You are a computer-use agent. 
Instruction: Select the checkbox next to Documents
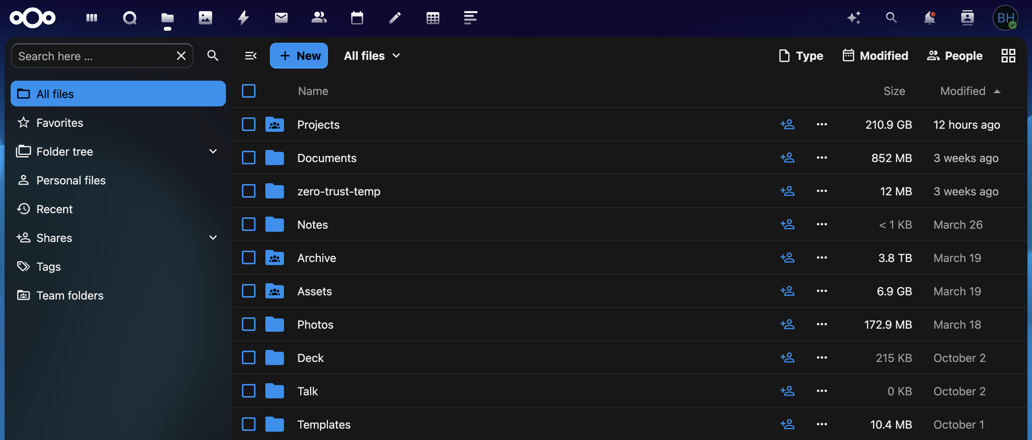pyautogui.click(x=248, y=158)
